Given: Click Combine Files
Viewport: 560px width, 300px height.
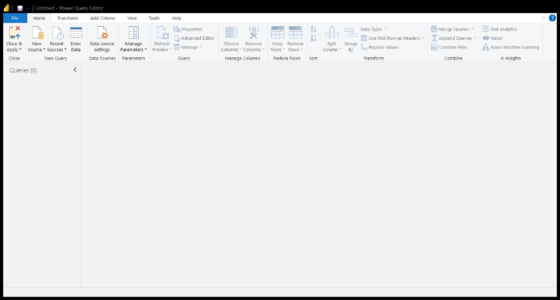Looking at the screenshot, I should click(449, 47).
